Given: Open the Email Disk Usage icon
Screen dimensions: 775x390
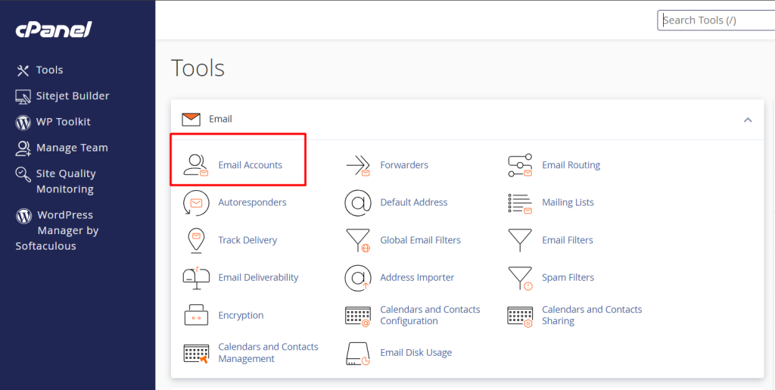Looking at the screenshot, I should (357, 353).
